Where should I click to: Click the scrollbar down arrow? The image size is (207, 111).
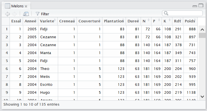coord(202,97)
